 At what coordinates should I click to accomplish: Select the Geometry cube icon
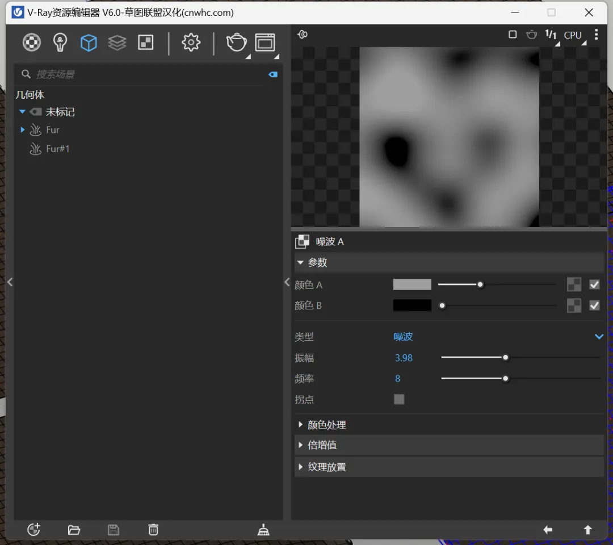click(89, 43)
